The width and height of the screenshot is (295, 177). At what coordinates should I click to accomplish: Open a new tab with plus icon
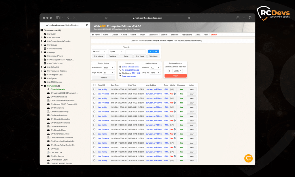tap(244, 18)
